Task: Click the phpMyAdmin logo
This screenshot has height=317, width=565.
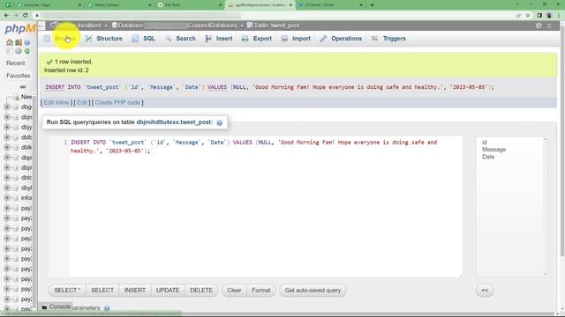Action: coord(20,29)
